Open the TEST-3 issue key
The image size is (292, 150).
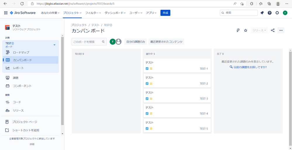click(204, 99)
